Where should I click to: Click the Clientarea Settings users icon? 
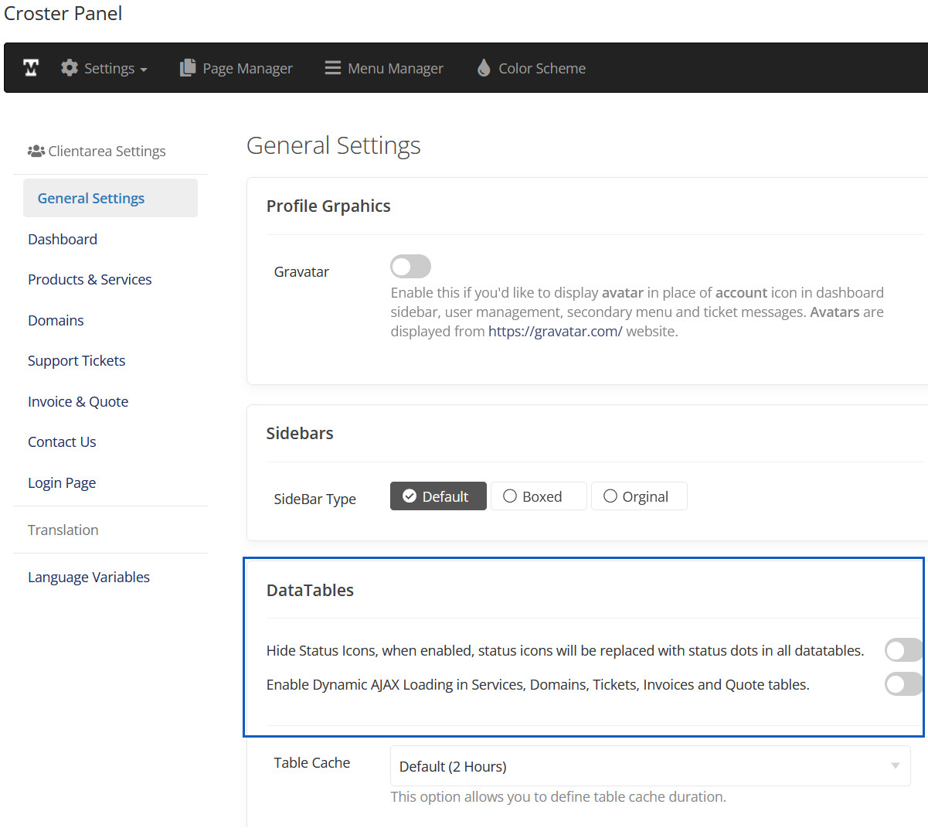coord(36,152)
